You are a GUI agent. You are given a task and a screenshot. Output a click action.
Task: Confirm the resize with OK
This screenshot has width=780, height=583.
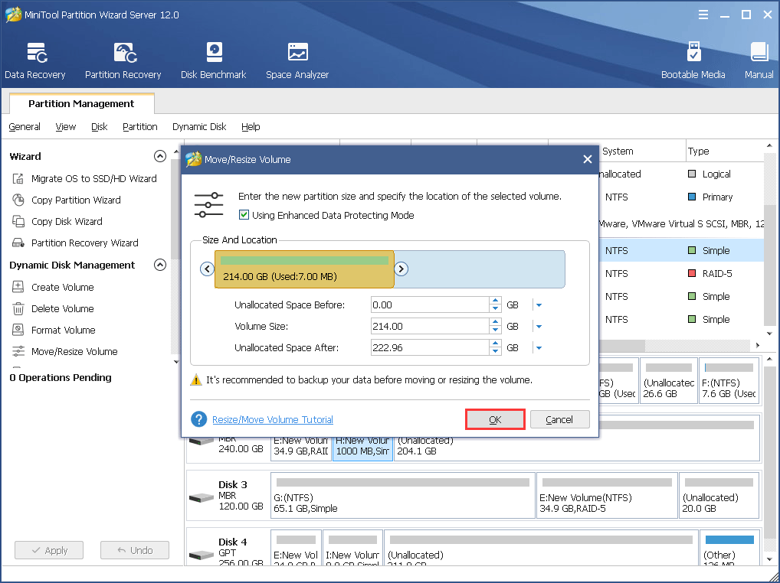(x=495, y=419)
